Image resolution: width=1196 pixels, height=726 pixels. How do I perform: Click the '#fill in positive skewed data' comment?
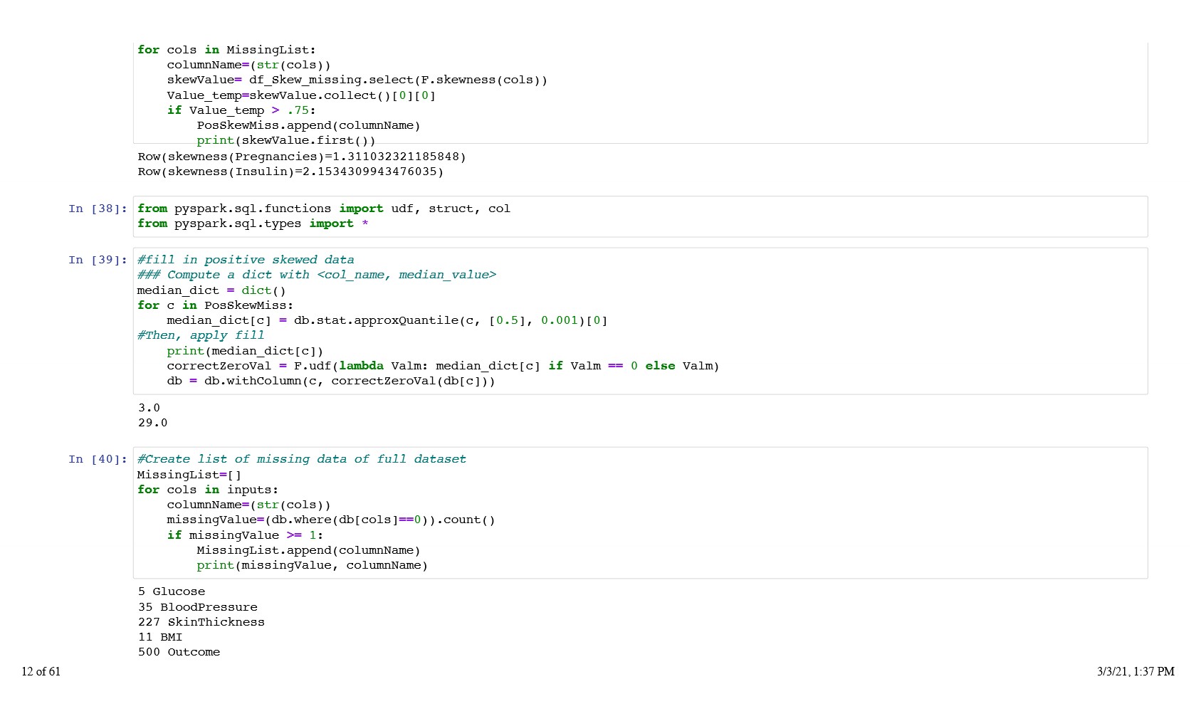pyautogui.click(x=246, y=260)
